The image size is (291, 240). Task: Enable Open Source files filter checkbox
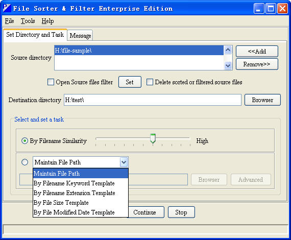[51, 82]
